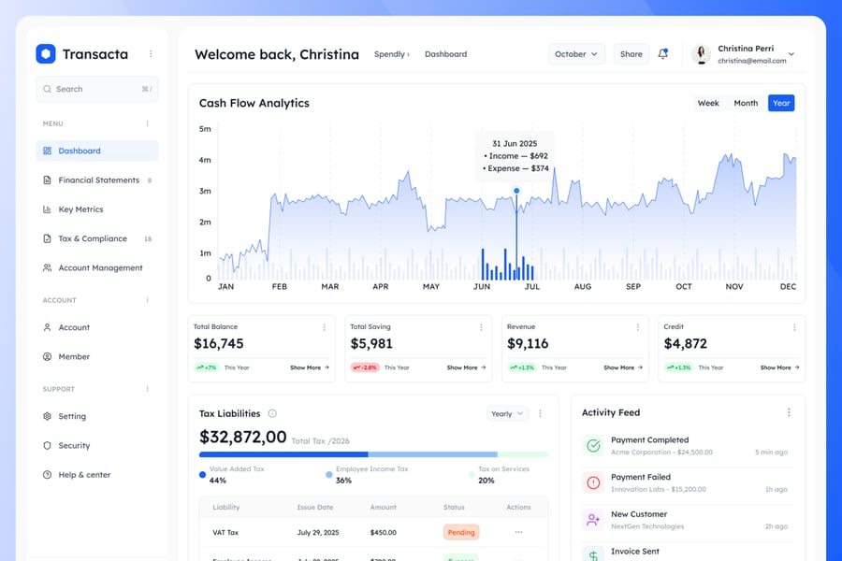Click the Tax Liabilities progress bar
The height and width of the screenshot is (561, 842).
click(x=373, y=454)
